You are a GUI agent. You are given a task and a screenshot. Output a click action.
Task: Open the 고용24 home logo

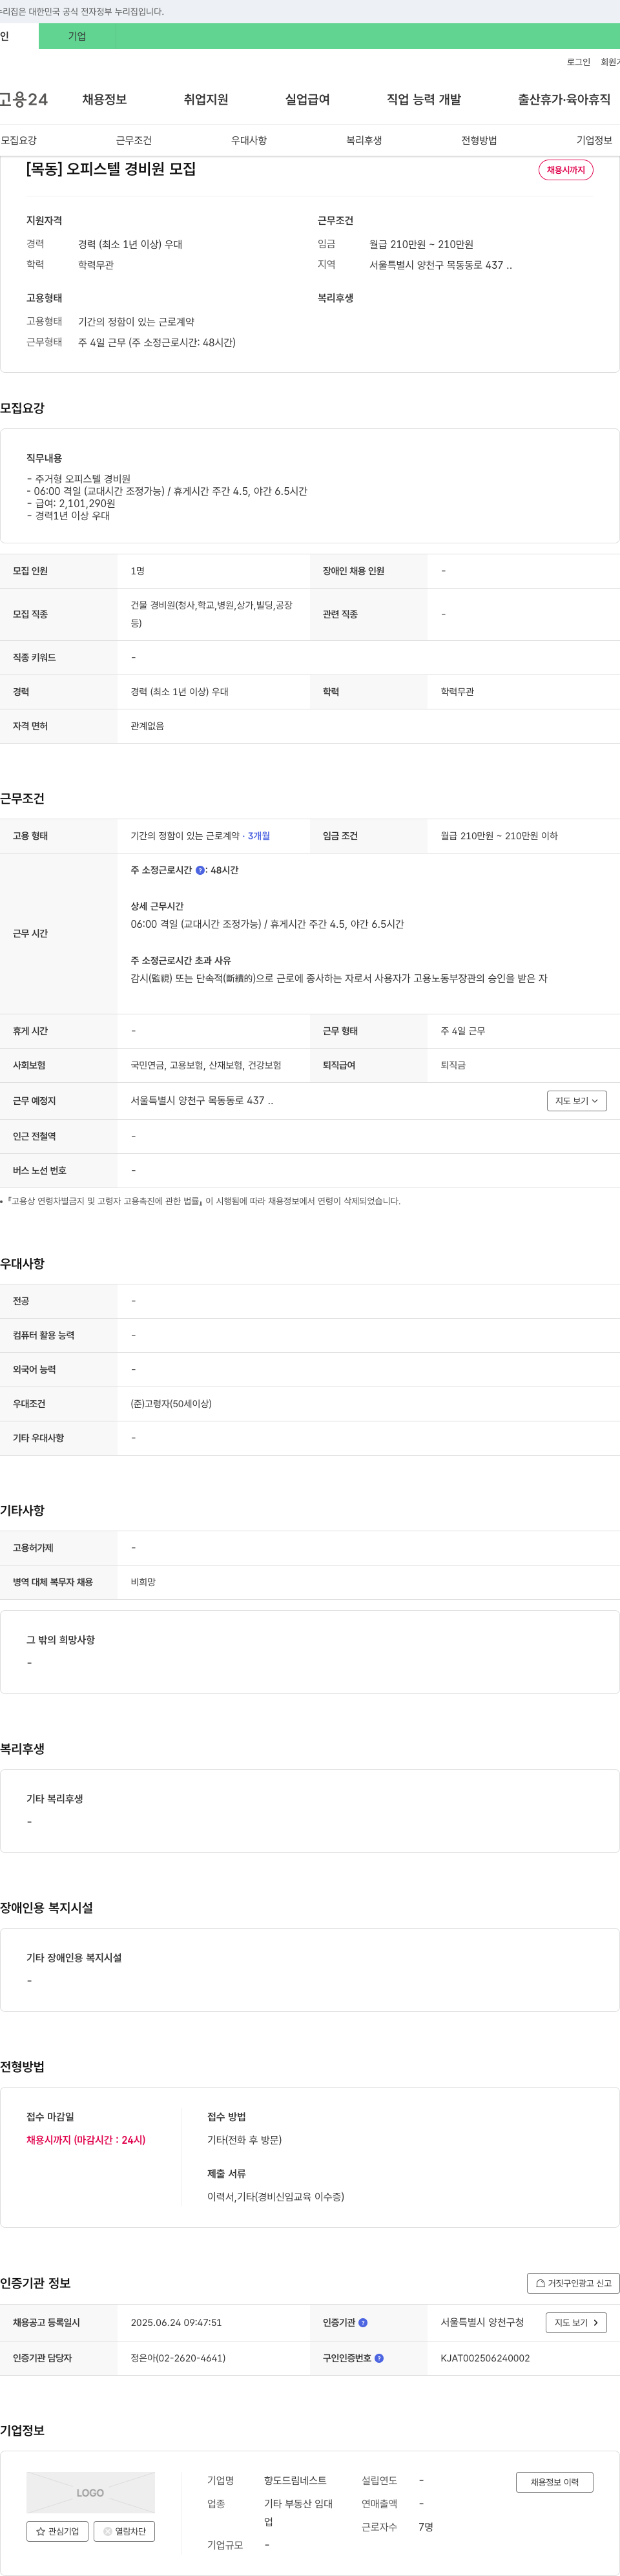[x=23, y=99]
